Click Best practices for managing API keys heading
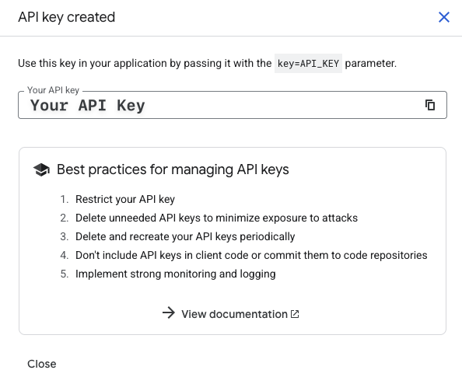The image size is (462, 391). pyautogui.click(x=173, y=169)
